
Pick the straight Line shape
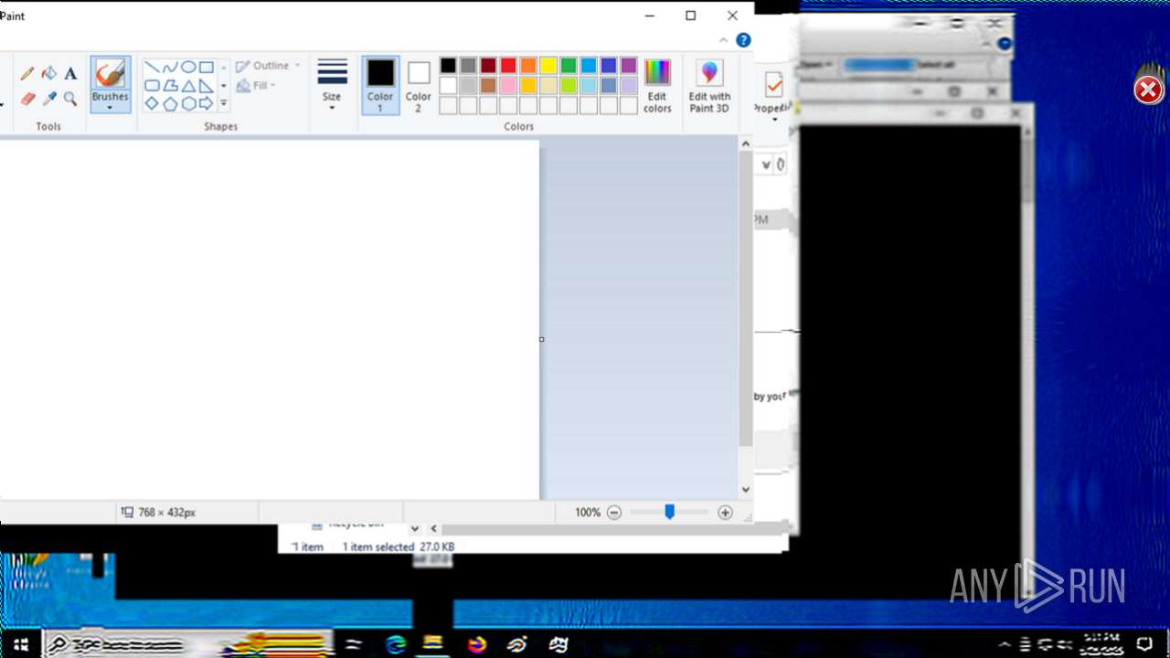153,67
